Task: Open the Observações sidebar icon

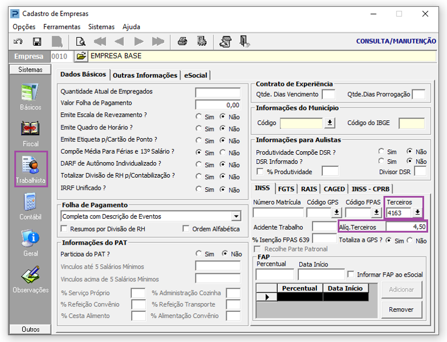Action: click(x=30, y=279)
